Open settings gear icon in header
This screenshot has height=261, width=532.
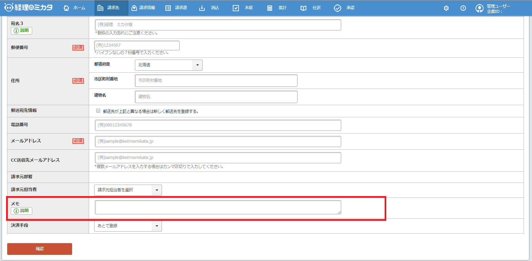pyautogui.click(x=446, y=8)
